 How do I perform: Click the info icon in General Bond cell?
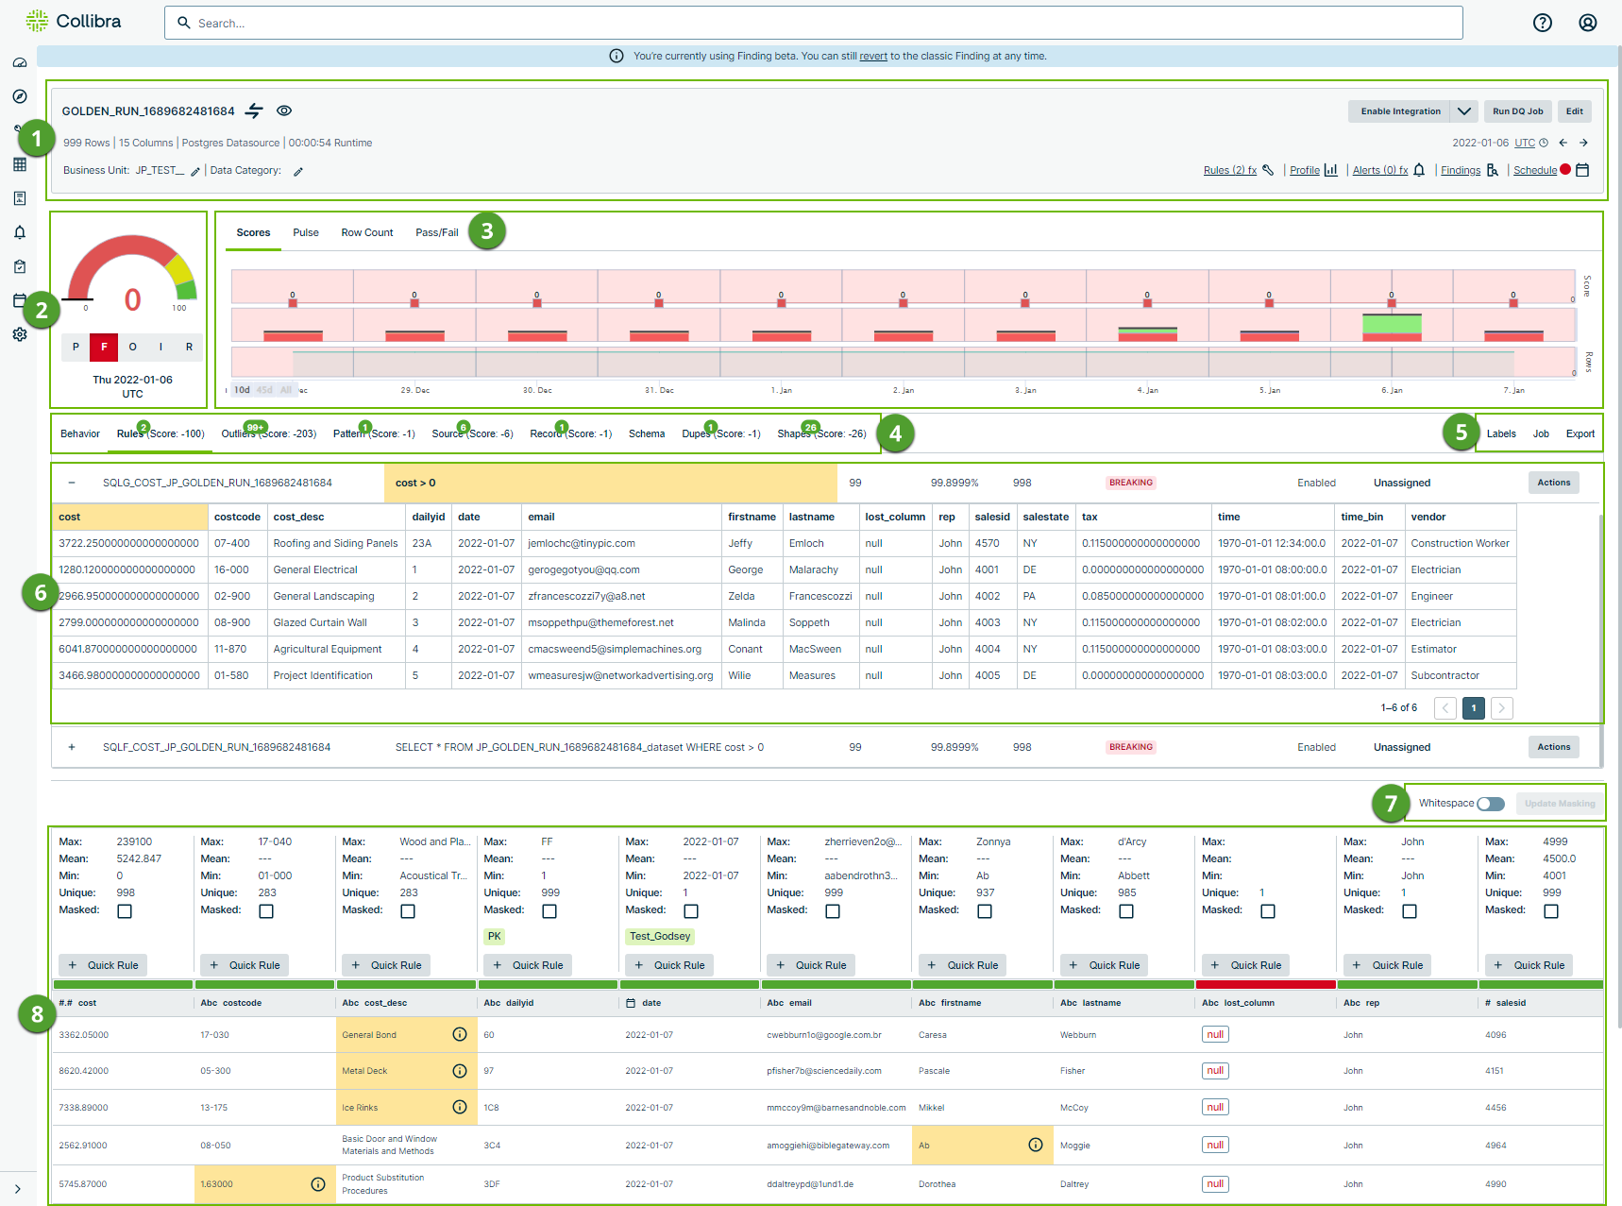pyautogui.click(x=460, y=1034)
